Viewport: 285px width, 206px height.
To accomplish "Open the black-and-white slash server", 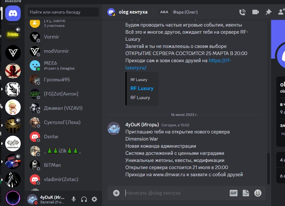I will [13, 180].
